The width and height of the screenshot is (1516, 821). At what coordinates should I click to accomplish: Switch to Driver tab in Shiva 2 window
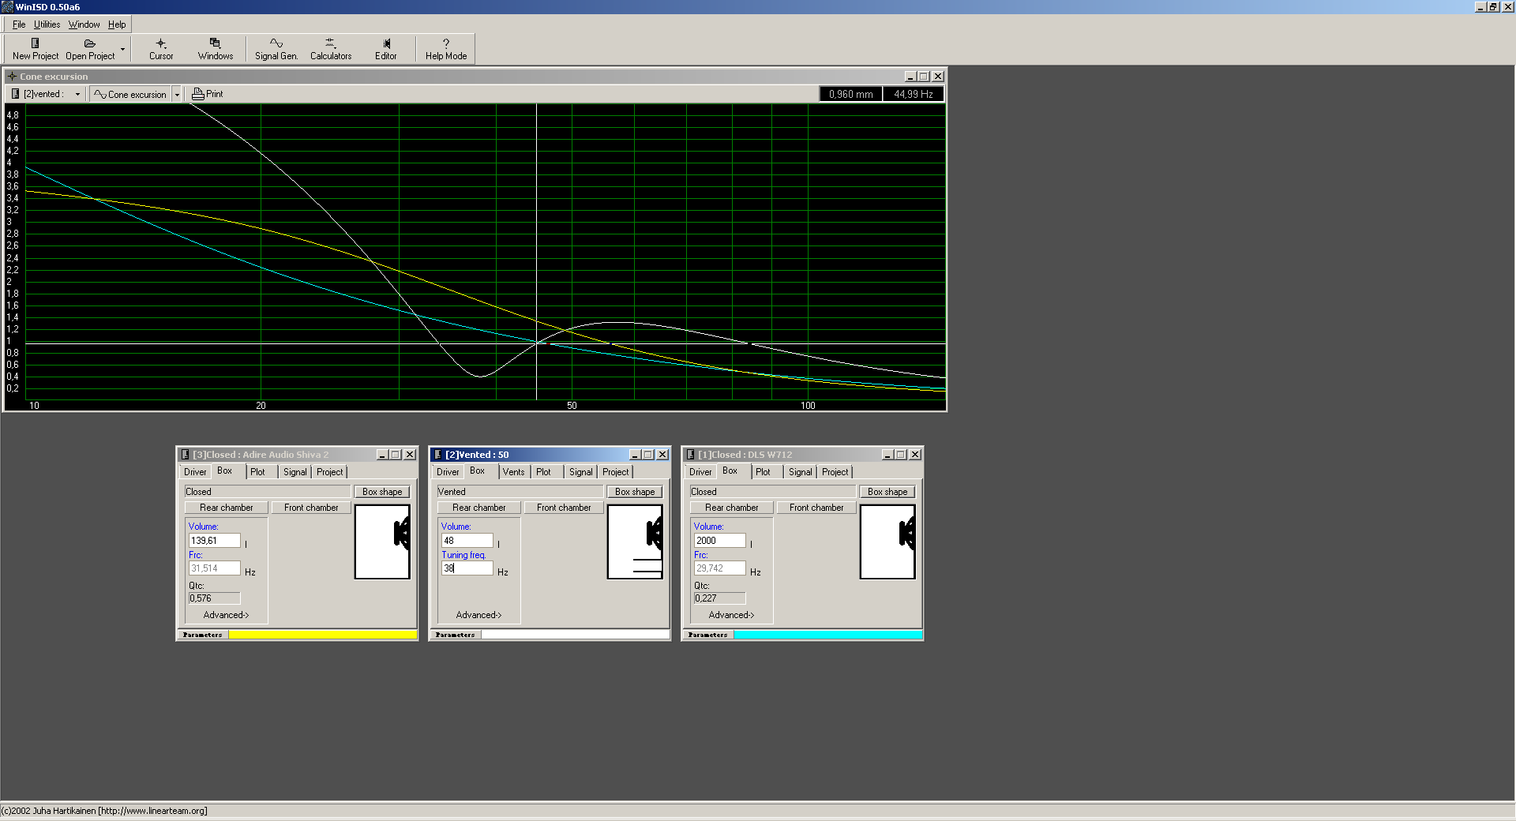[195, 472]
